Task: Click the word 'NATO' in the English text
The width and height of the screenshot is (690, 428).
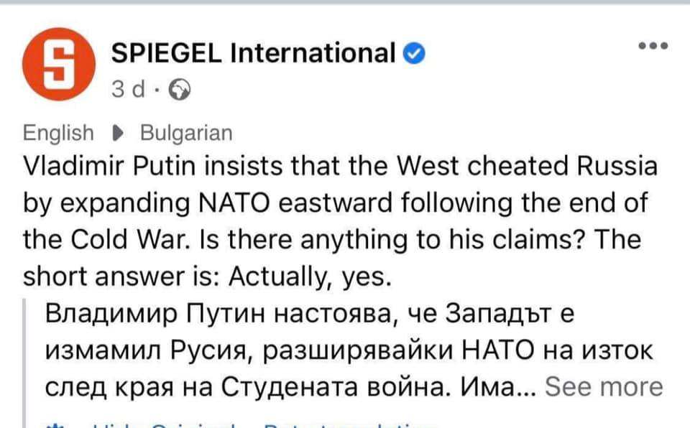Action: coord(234,203)
